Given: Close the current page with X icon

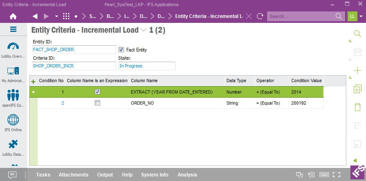Looking at the screenshot, I should coord(249,16).
